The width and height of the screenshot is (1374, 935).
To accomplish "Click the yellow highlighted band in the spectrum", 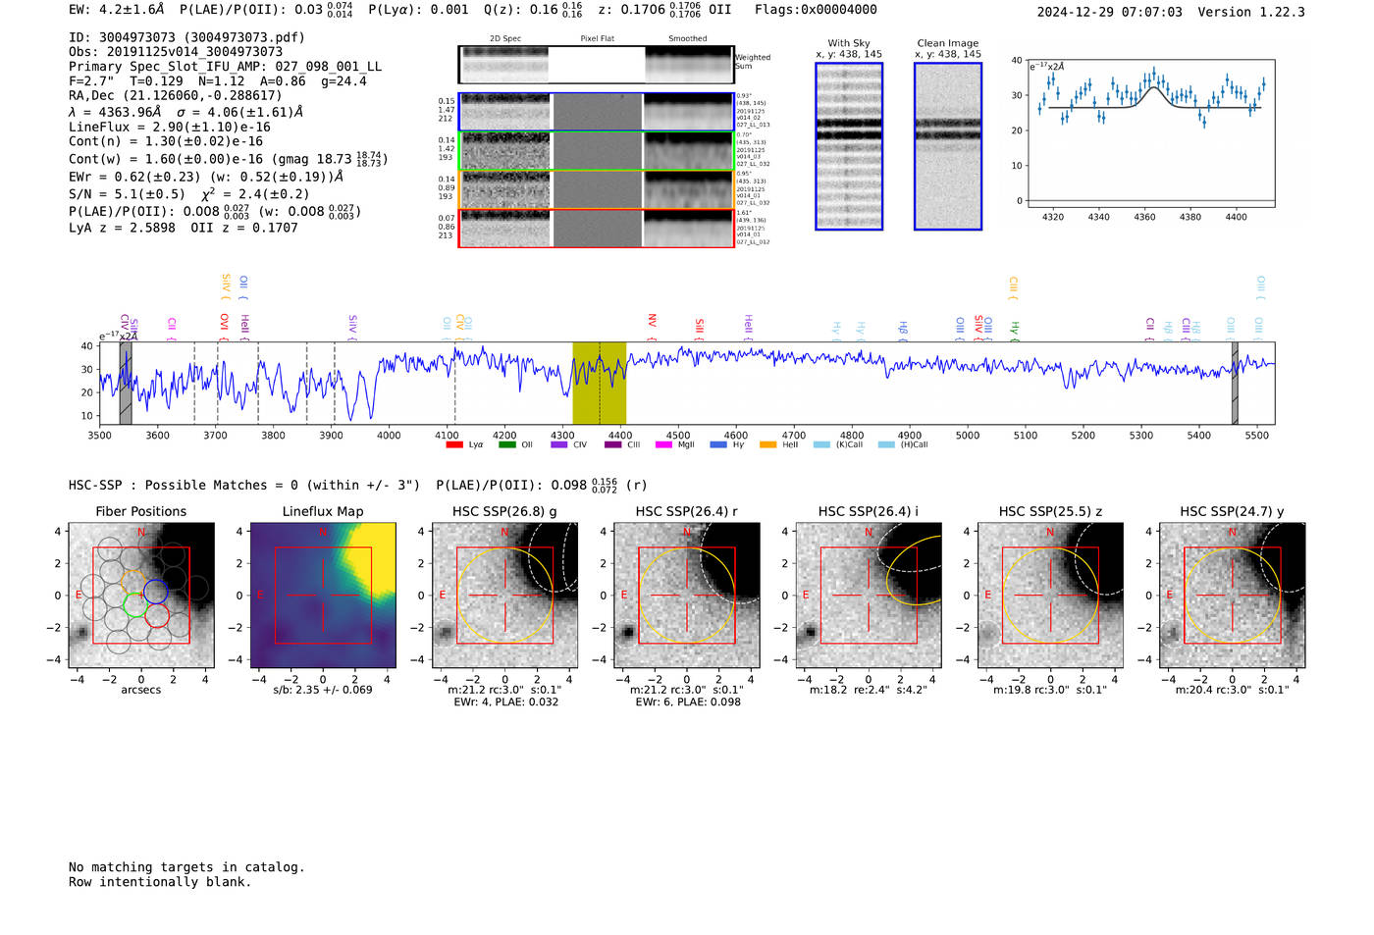I will click(x=600, y=383).
